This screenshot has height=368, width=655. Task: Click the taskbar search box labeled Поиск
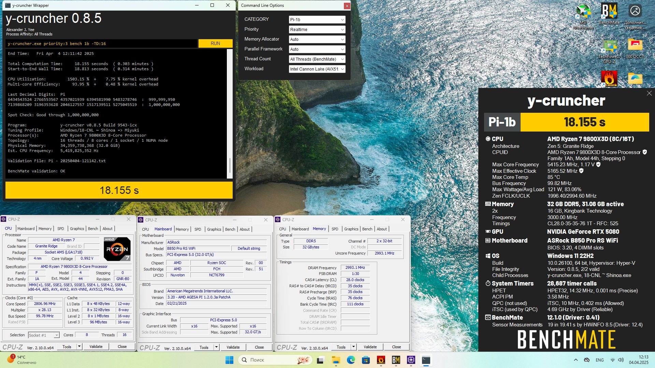click(276, 360)
